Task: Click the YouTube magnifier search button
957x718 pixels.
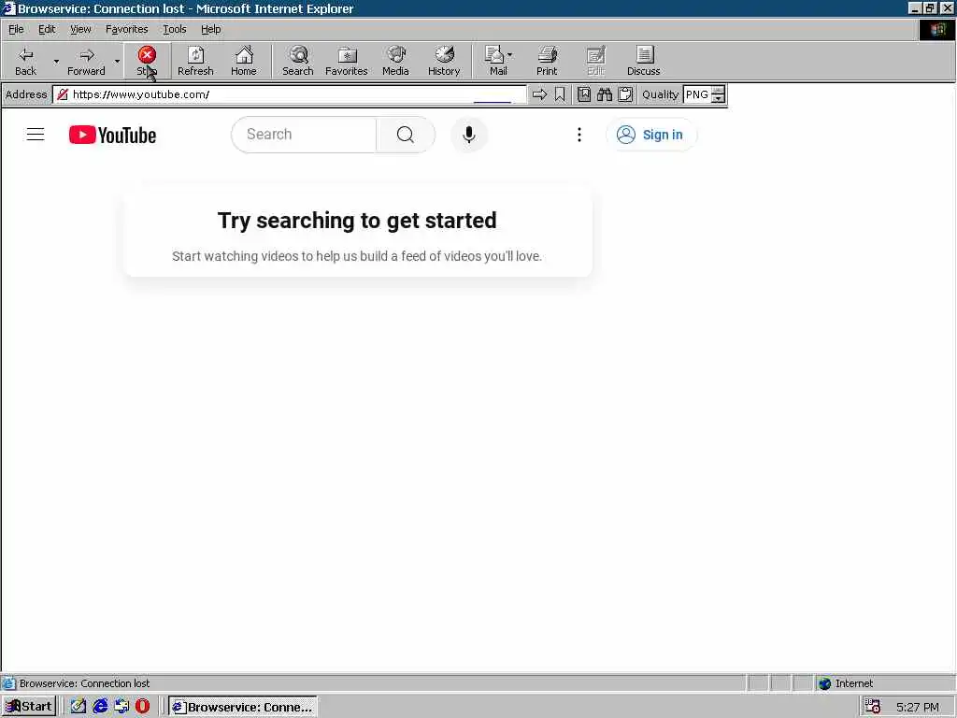Action: pyautogui.click(x=406, y=135)
